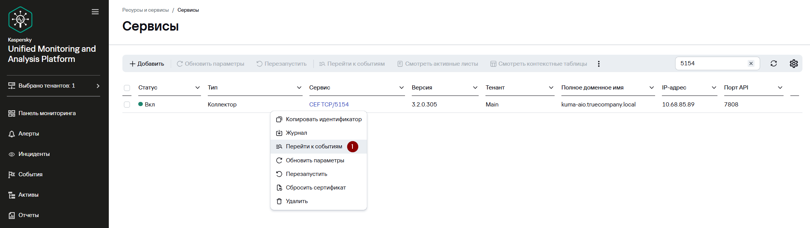Image resolution: width=810 pixels, height=228 pixels.
Task: Choose Сбросить сертификат in context menu
Action: coord(318,188)
